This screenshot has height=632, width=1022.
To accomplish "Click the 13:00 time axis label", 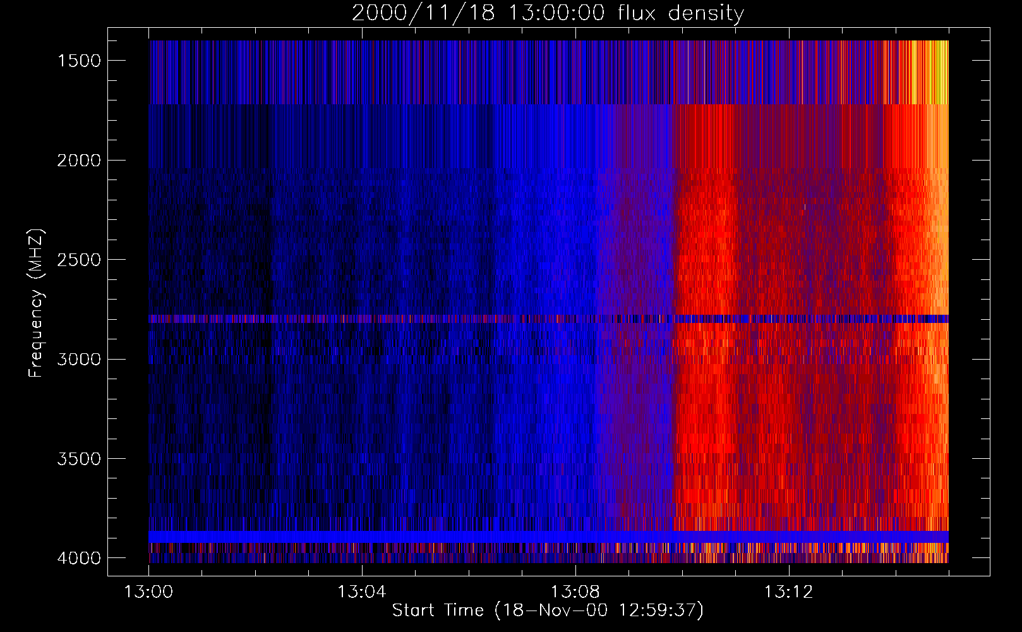I will point(148,592).
